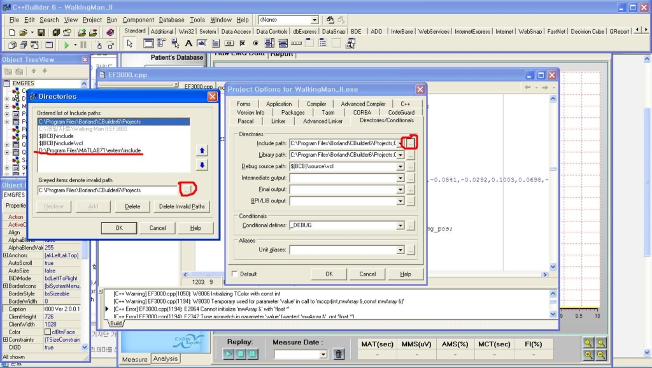Click the Trace Into debug icon
The image size is (652, 368).
(x=99, y=45)
